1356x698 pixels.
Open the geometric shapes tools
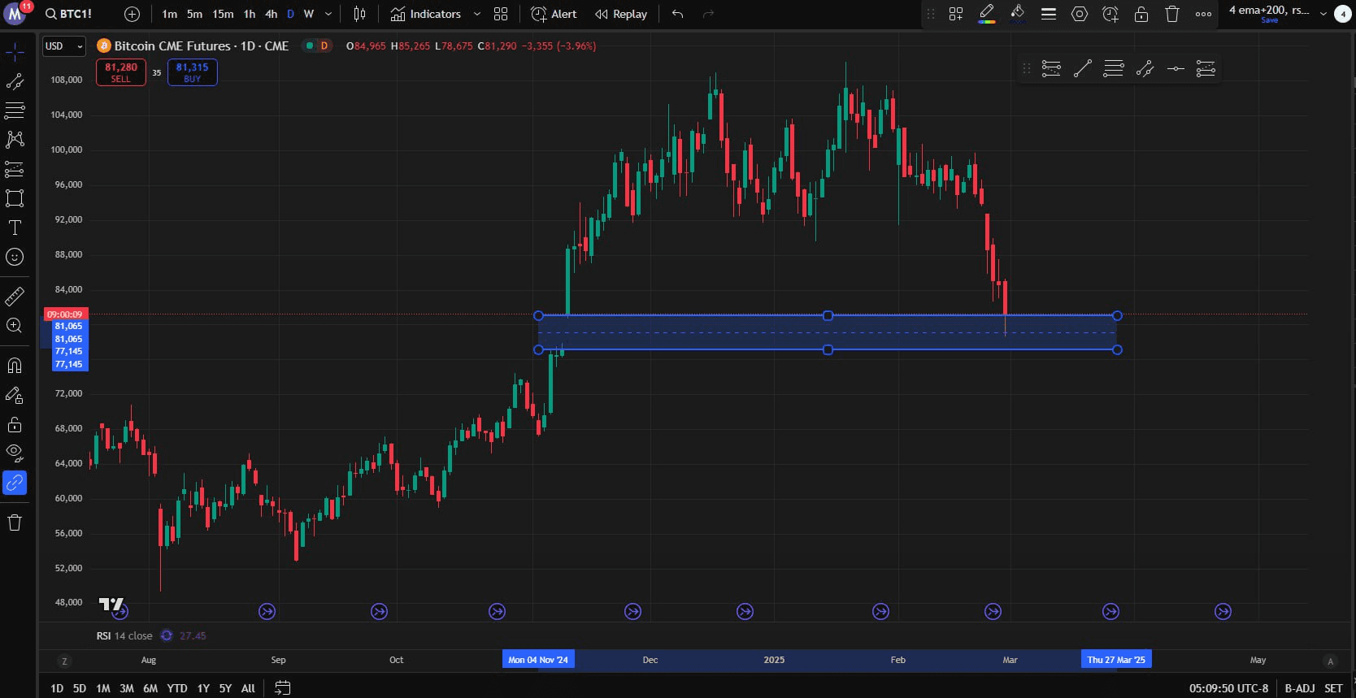point(15,198)
